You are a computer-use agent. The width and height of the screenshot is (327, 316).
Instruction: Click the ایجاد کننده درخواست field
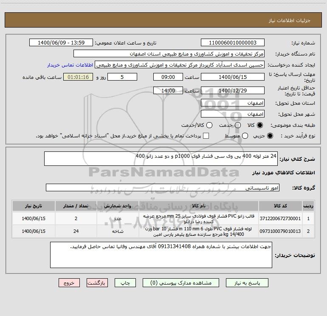click(180, 64)
